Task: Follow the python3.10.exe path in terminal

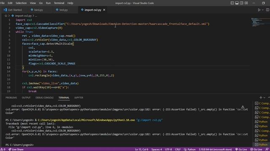Action: pyautogui.click(x=86, y=120)
